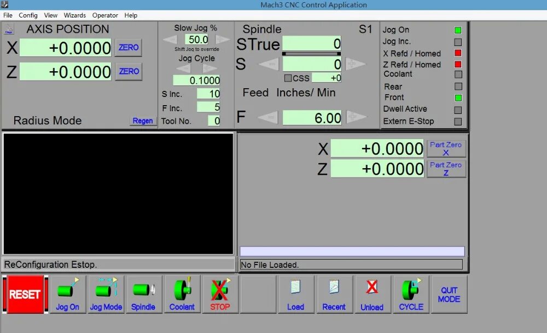Image resolution: width=547 pixels, height=333 pixels.
Task: Click the Jog On toolbar icon
Action: [x=68, y=294]
